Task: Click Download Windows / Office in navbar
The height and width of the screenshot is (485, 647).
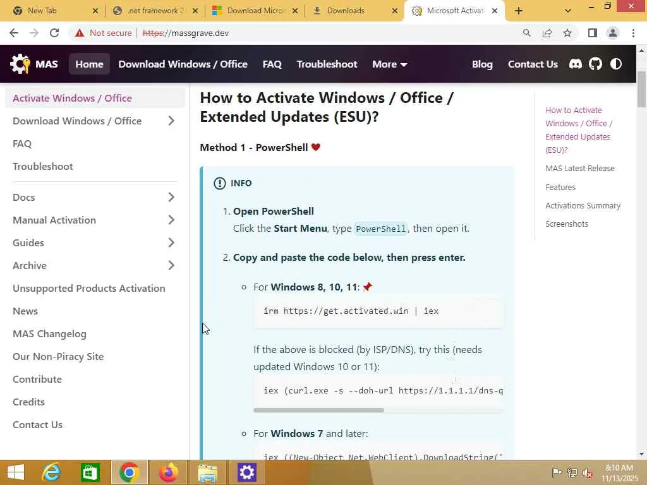Action: click(x=183, y=64)
